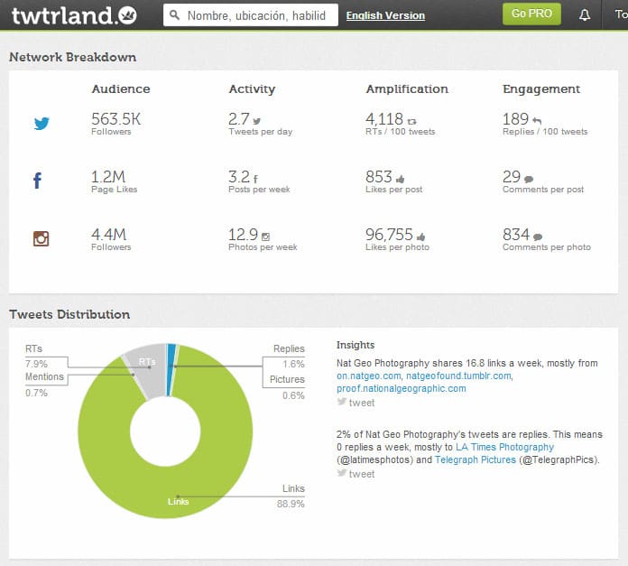The image size is (628, 566).
Task: Click tweet bird icon under links insight
Action: tap(342, 402)
